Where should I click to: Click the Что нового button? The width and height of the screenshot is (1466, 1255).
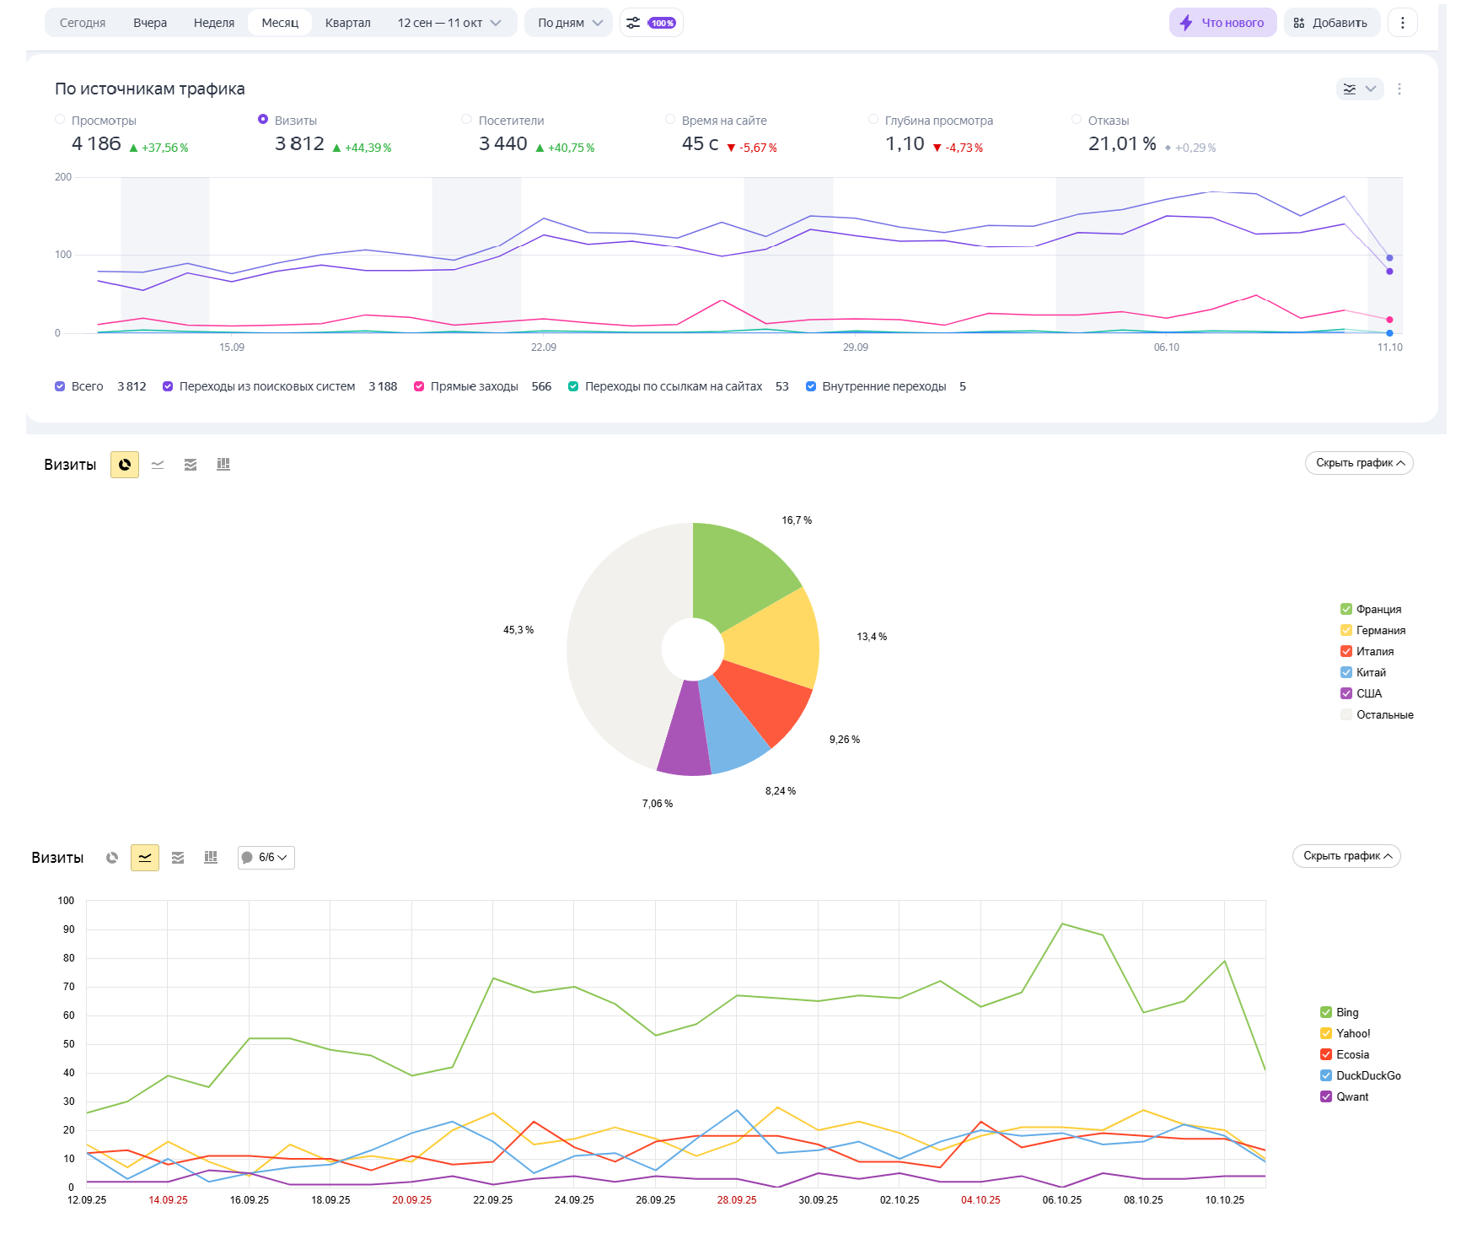[1222, 23]
